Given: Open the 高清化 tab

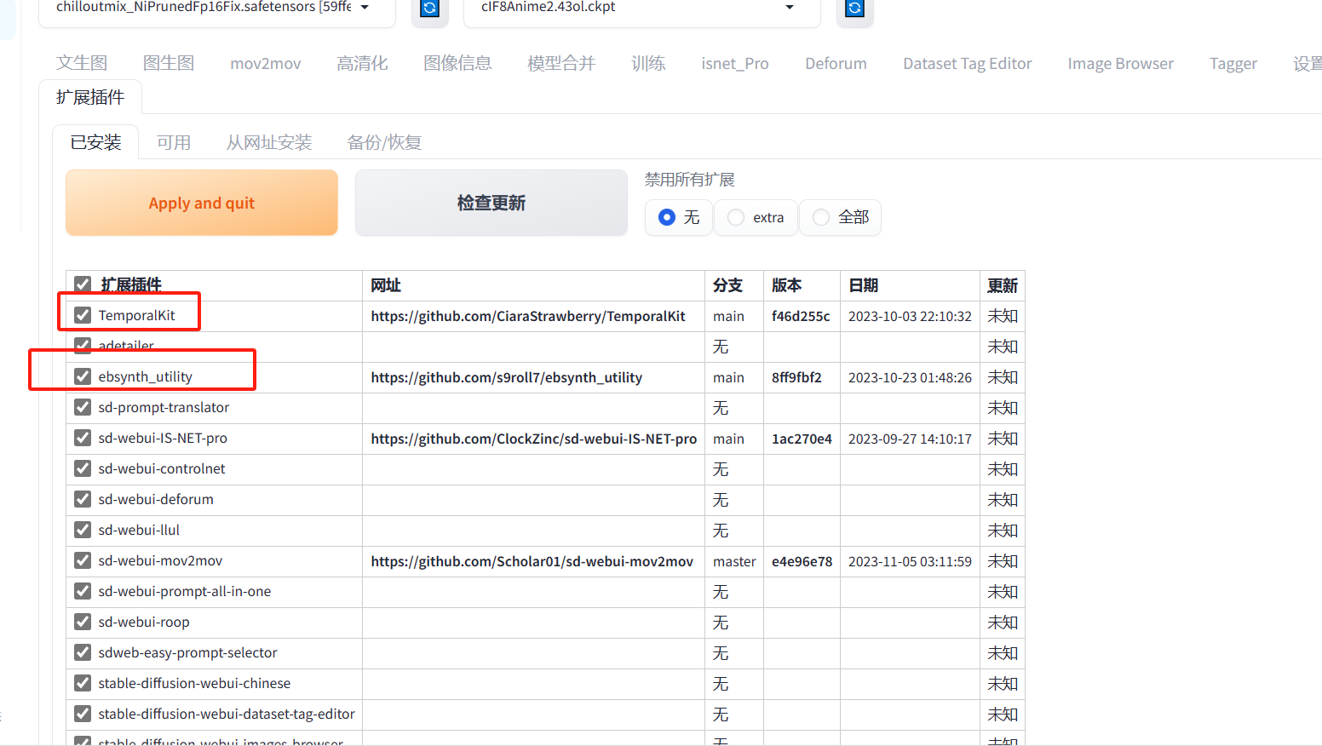Looking at the screenshot, I should tap(362, 63).
